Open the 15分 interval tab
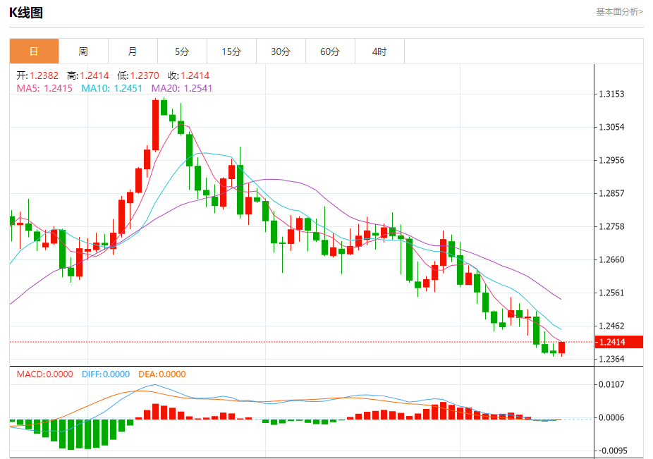Image resolution: width=653 pixels, height=459 pixels. click(231, 51)
